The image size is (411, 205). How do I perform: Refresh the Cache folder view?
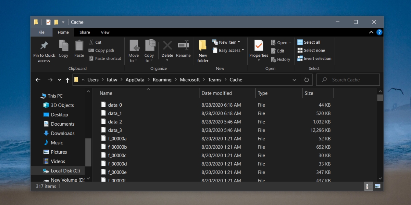307,80
